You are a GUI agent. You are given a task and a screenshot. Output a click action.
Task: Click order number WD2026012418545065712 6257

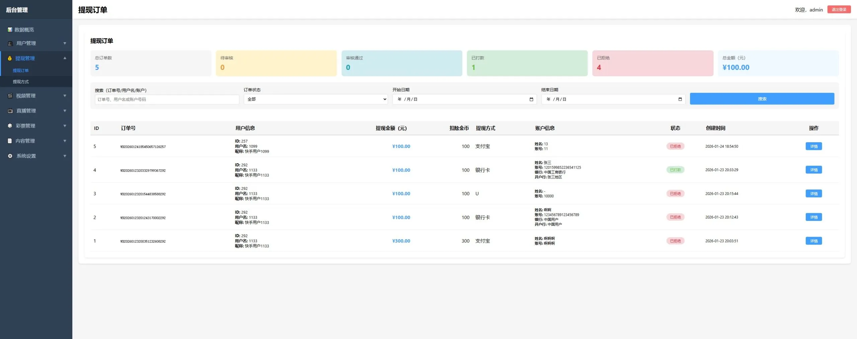[x=143, y=147]
